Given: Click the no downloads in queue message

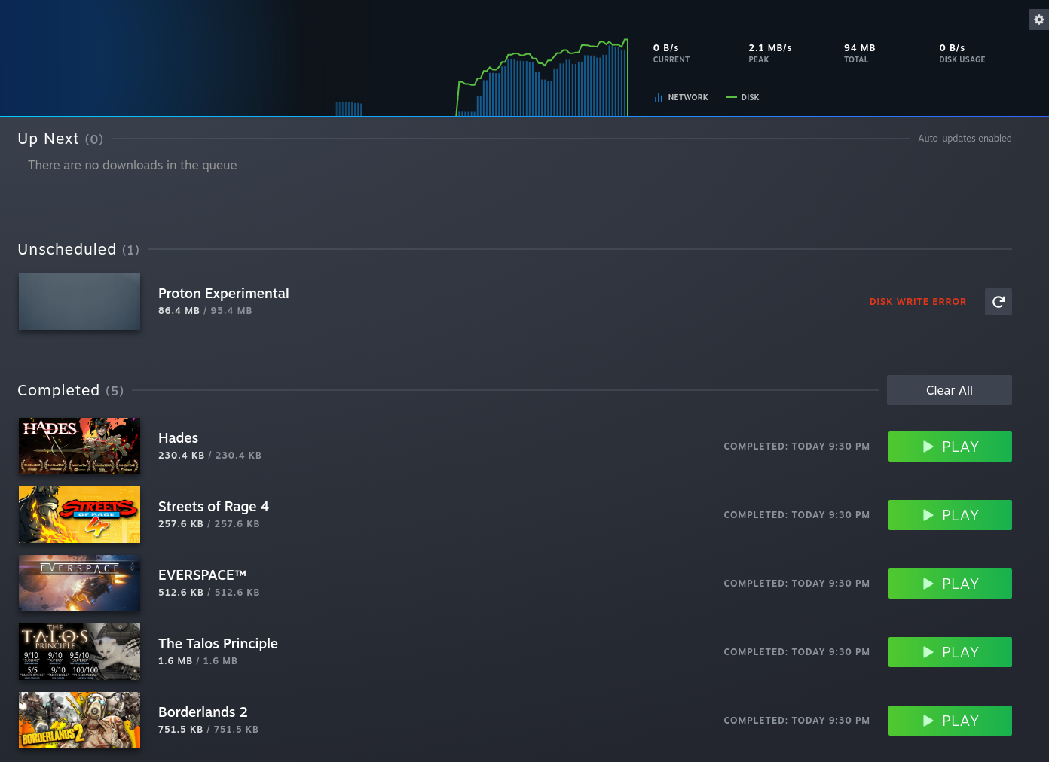Looking at the screenshot, I should (133, 166).
